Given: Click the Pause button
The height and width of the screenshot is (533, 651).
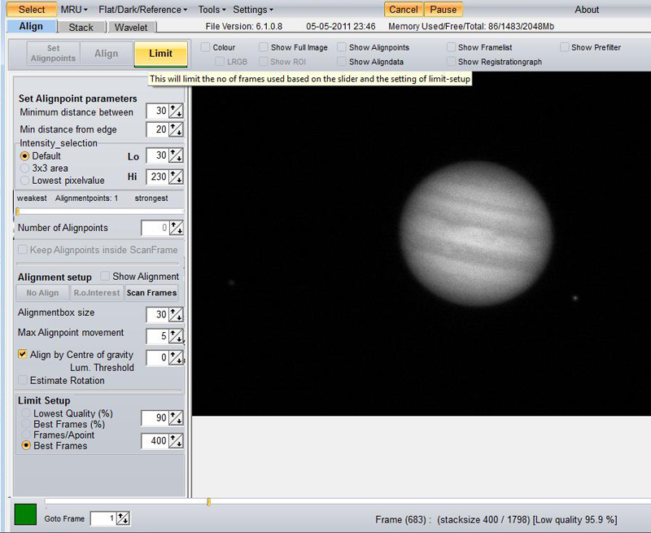Looking at the screenshot, I should (x=443, y=10).
